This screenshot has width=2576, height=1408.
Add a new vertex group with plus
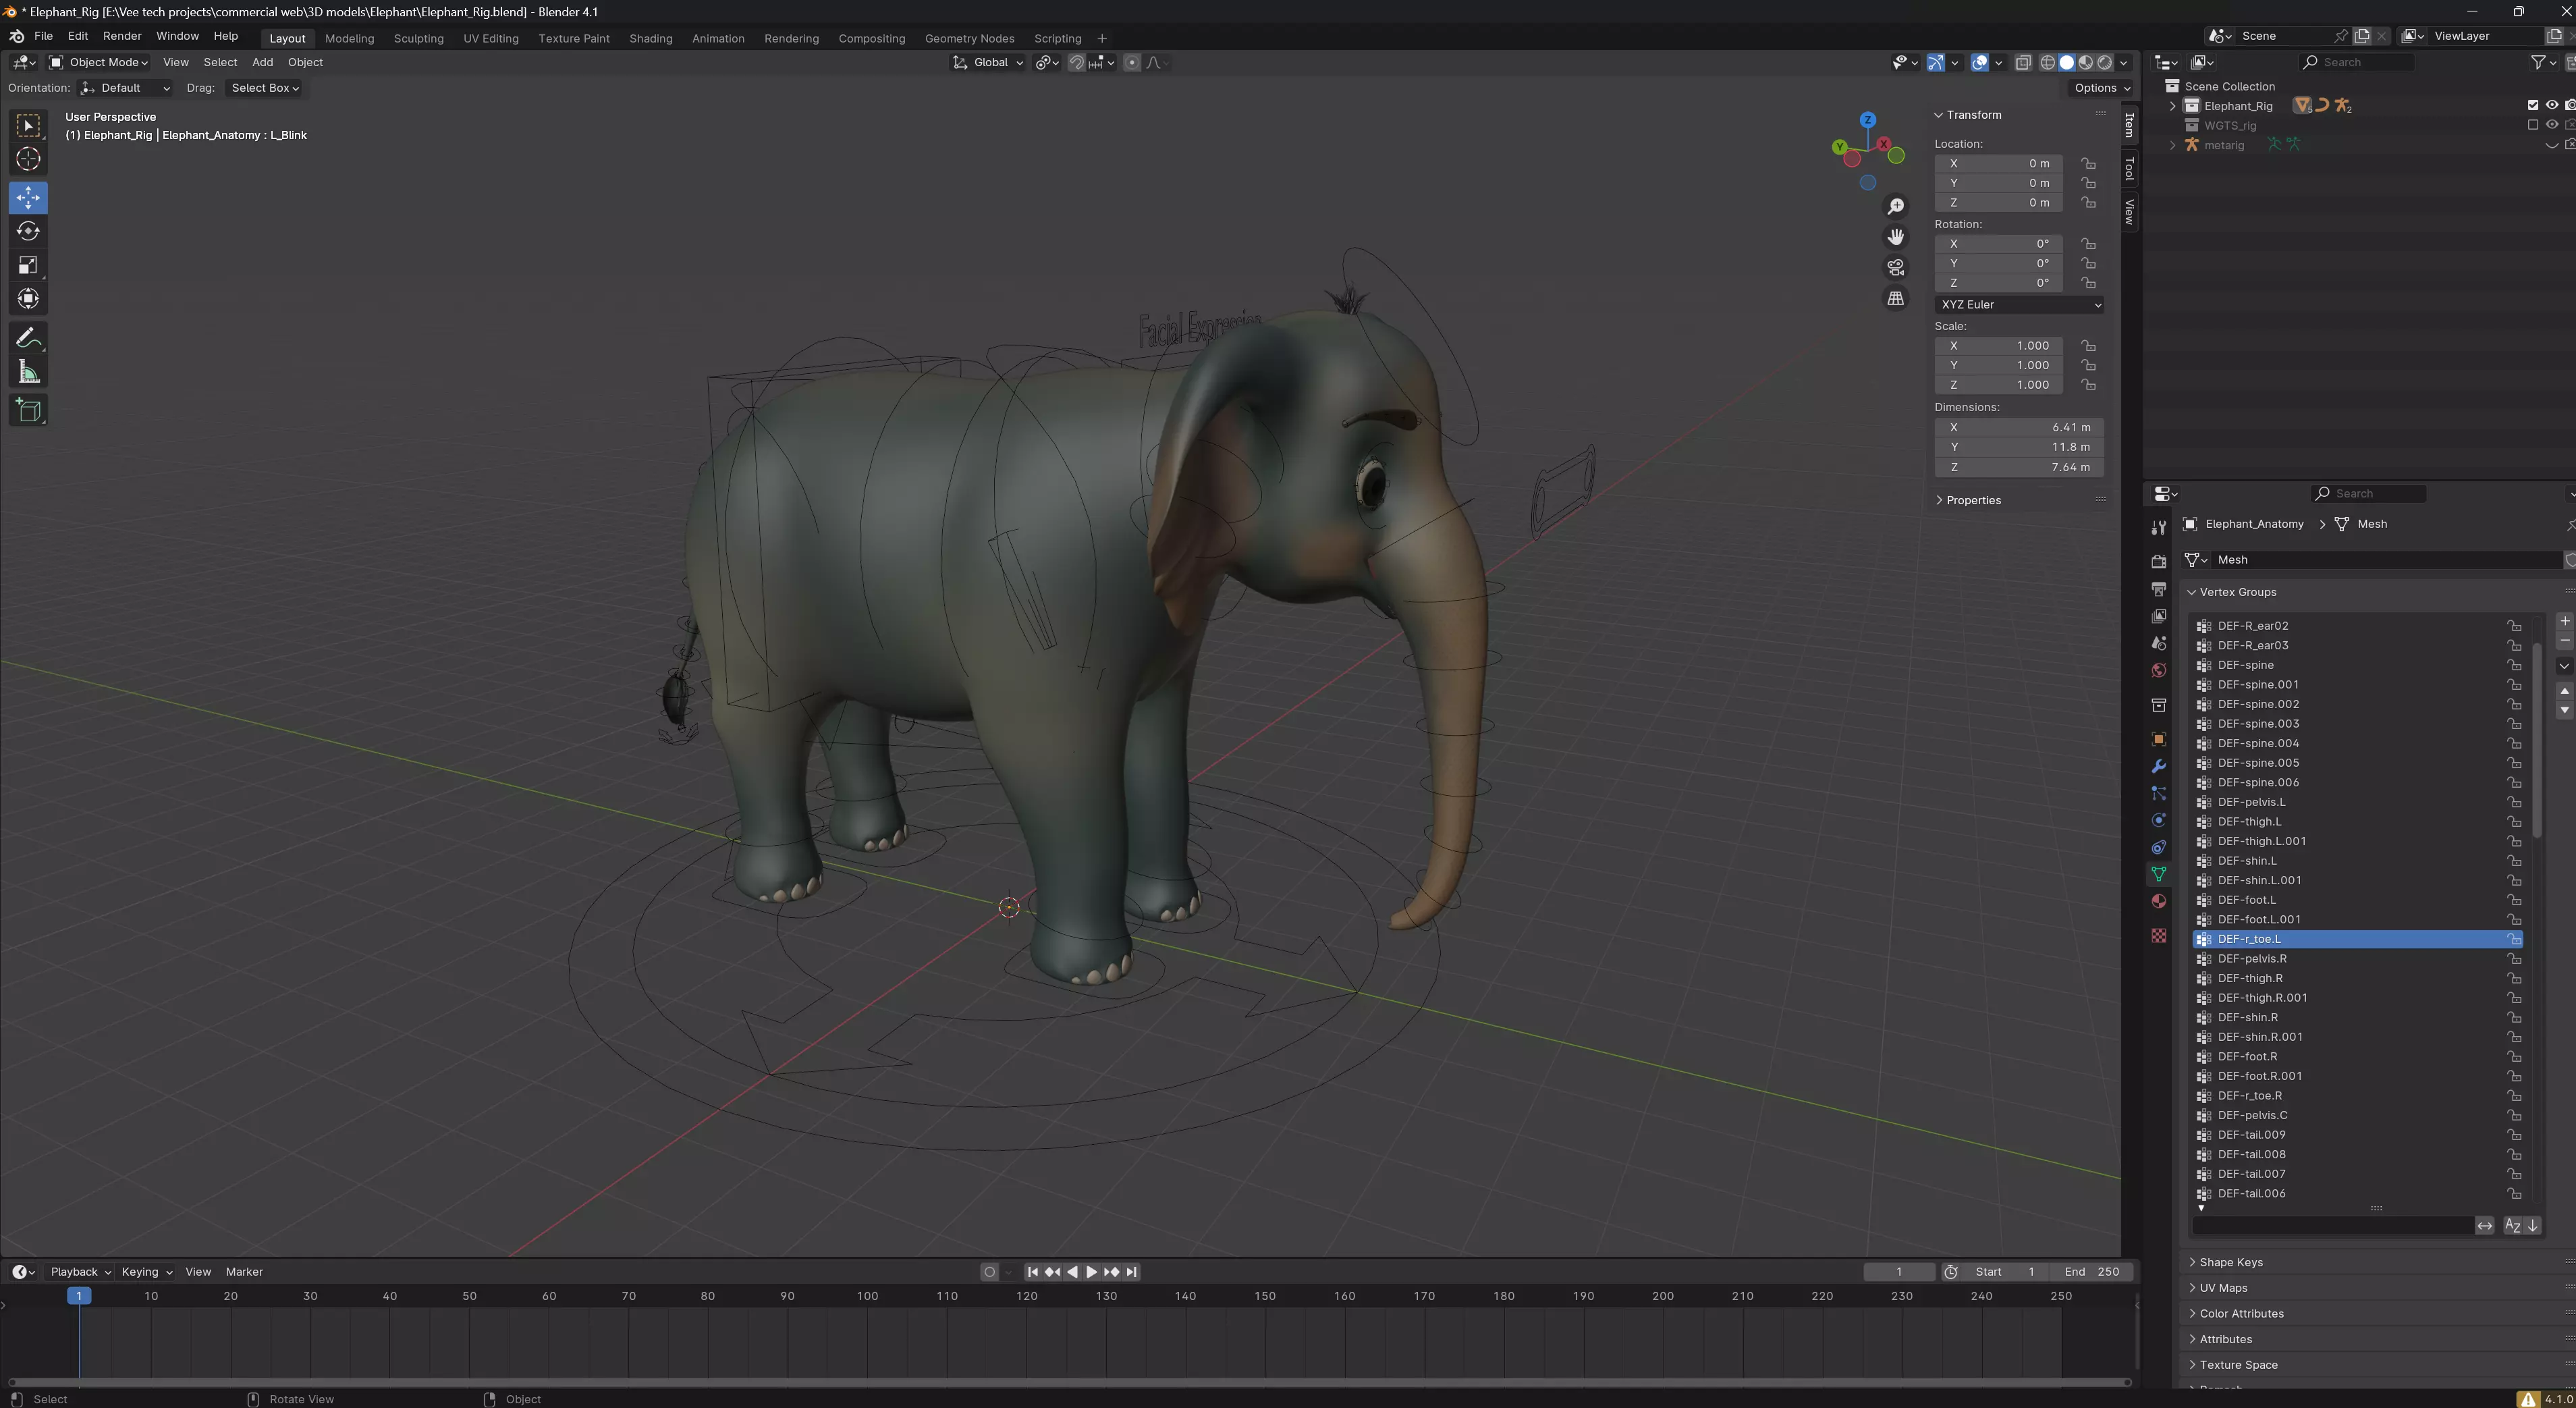click(2564, 621)
